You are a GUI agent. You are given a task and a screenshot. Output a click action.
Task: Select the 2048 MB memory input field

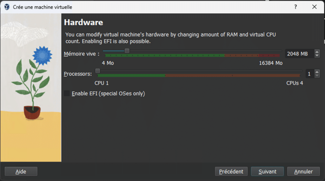300,54
